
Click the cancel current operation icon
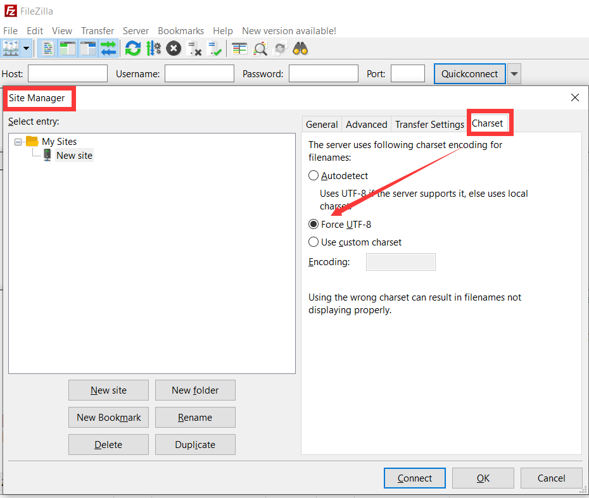click(174, 49)
